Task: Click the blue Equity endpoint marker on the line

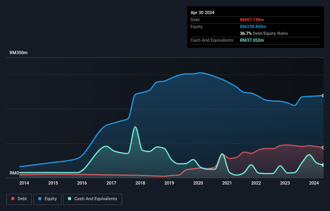Action: 323,95
